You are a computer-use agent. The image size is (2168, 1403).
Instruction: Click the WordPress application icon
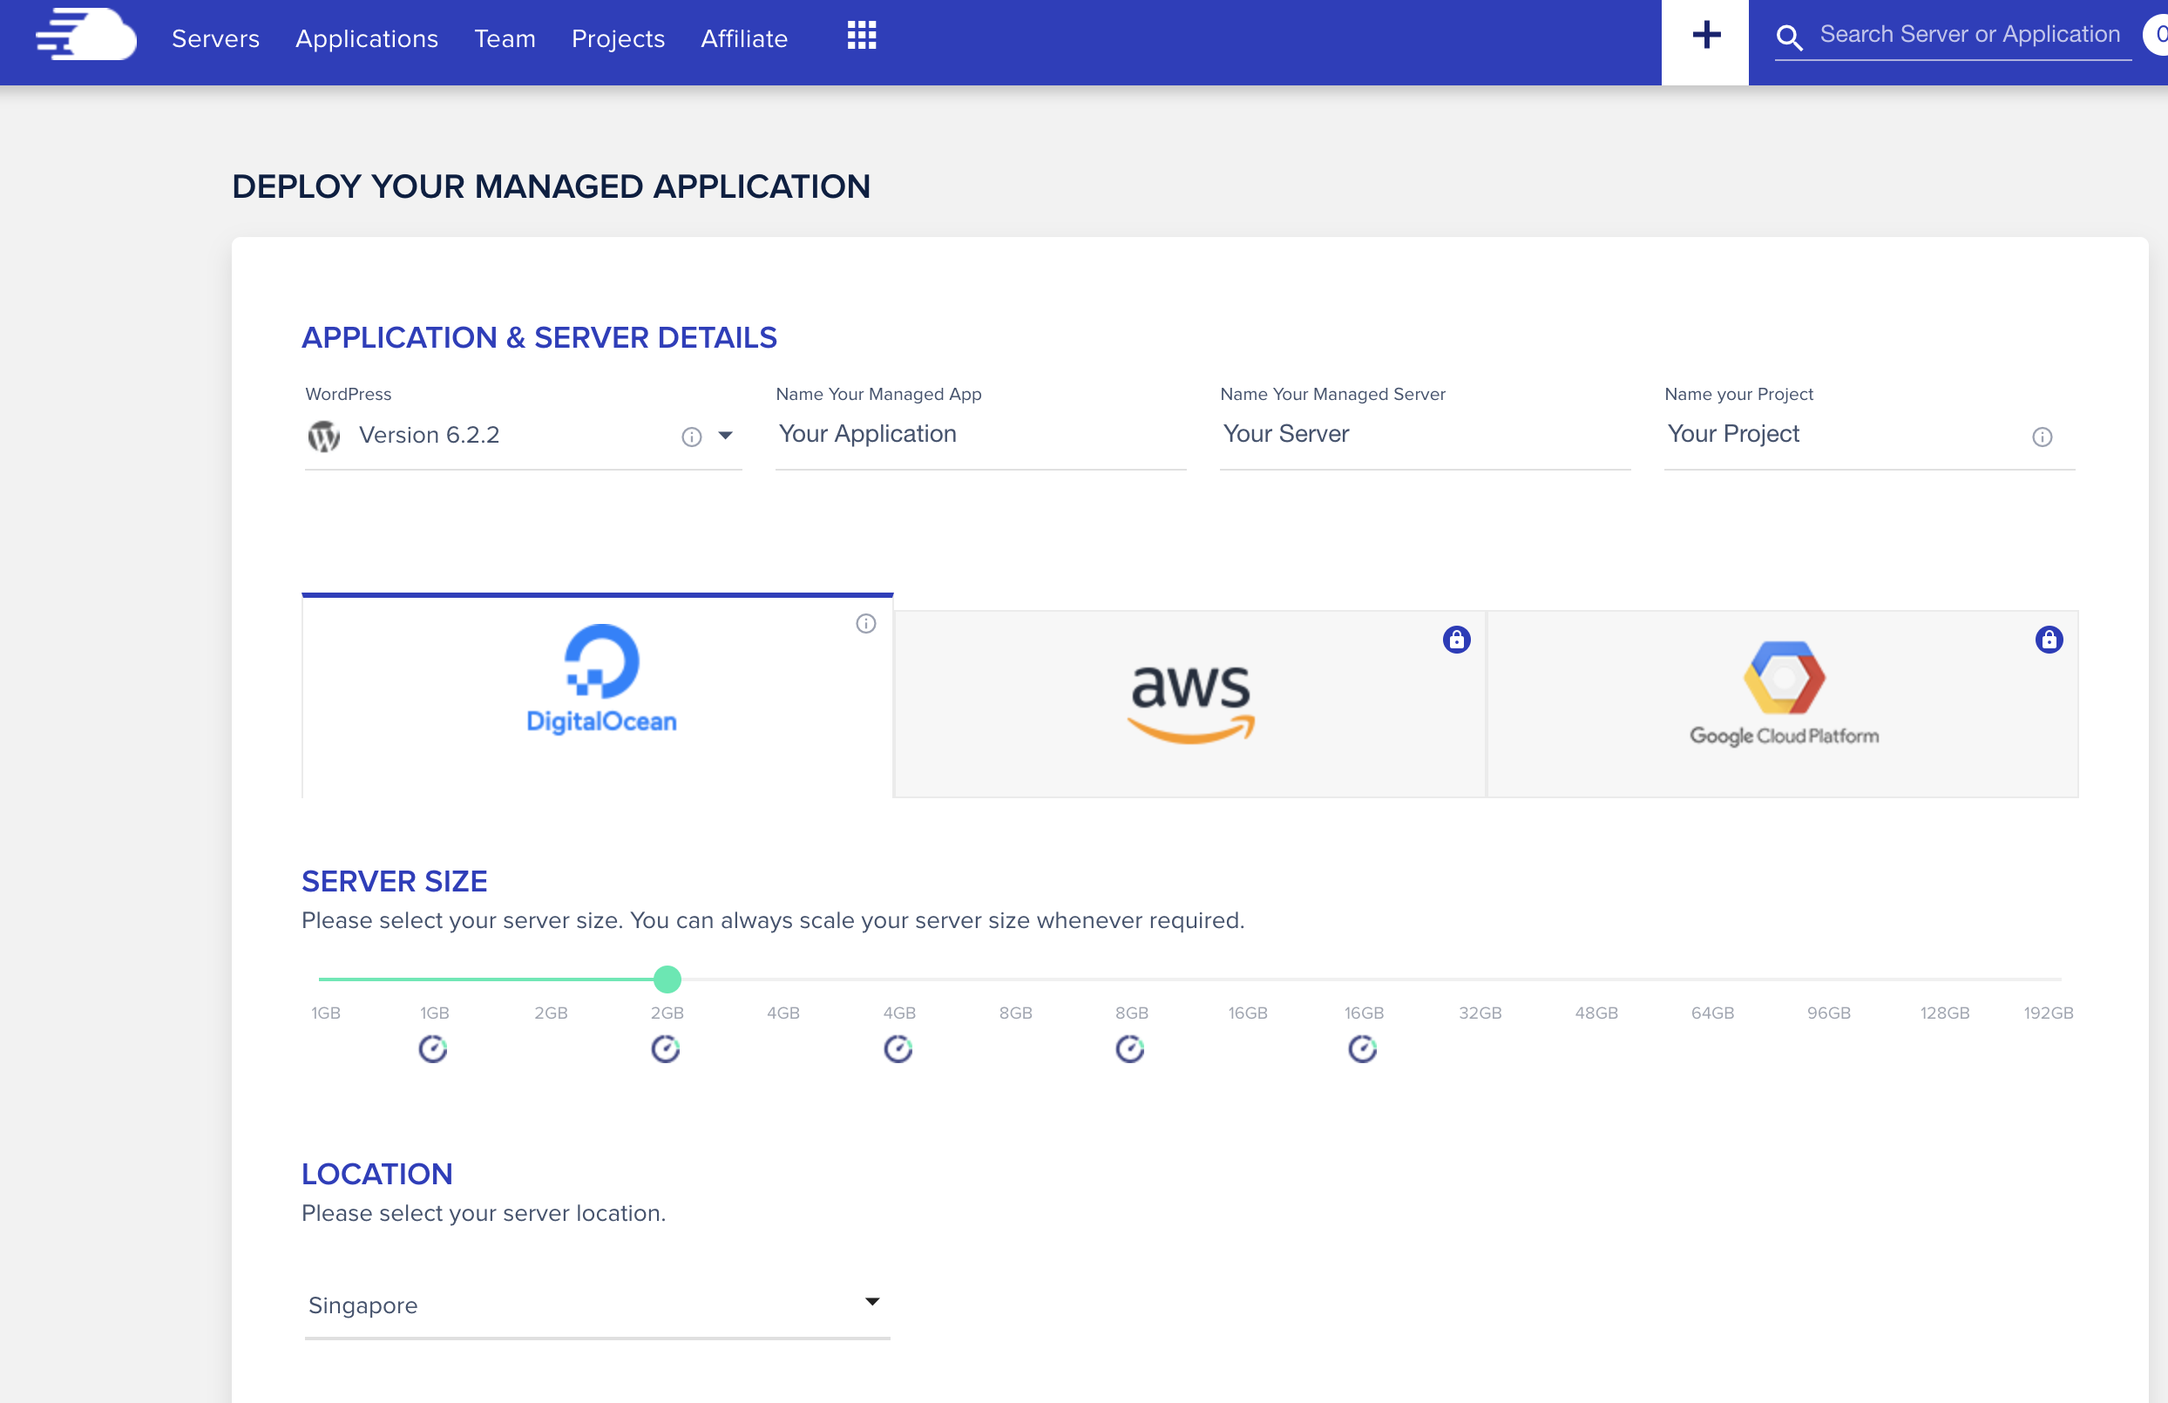326,436
